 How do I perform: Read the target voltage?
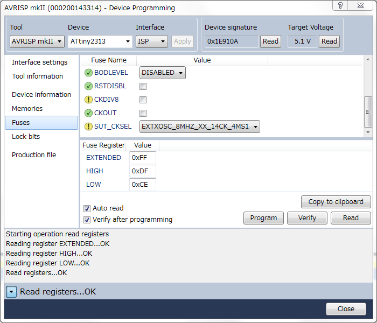pyautogui.click(x=329, y=41)
